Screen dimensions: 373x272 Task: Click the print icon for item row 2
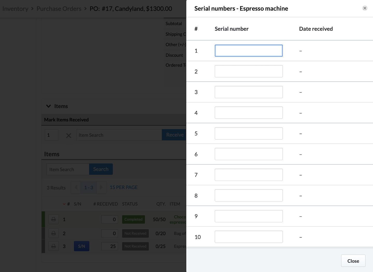pyautogui.click(x=54, y=233)
